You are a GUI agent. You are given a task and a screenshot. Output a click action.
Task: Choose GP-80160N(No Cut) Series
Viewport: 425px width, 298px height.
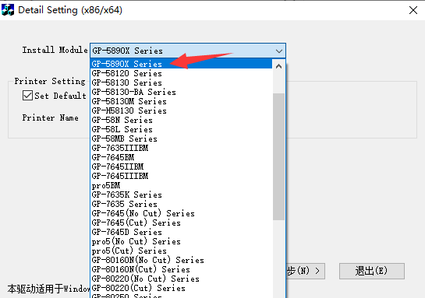tap(182, 260)
